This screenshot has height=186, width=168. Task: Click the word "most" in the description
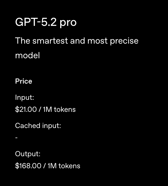(97, 41)
